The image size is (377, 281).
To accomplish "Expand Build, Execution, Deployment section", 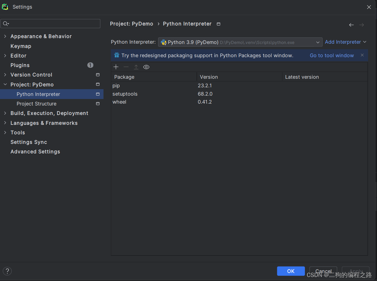I will click(5, 113).
